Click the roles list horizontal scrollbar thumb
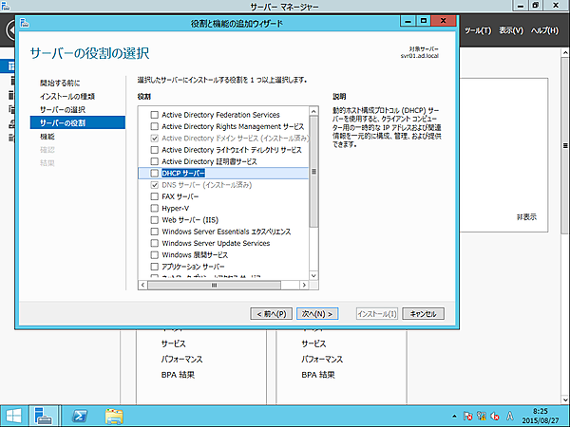 point(214,285)
